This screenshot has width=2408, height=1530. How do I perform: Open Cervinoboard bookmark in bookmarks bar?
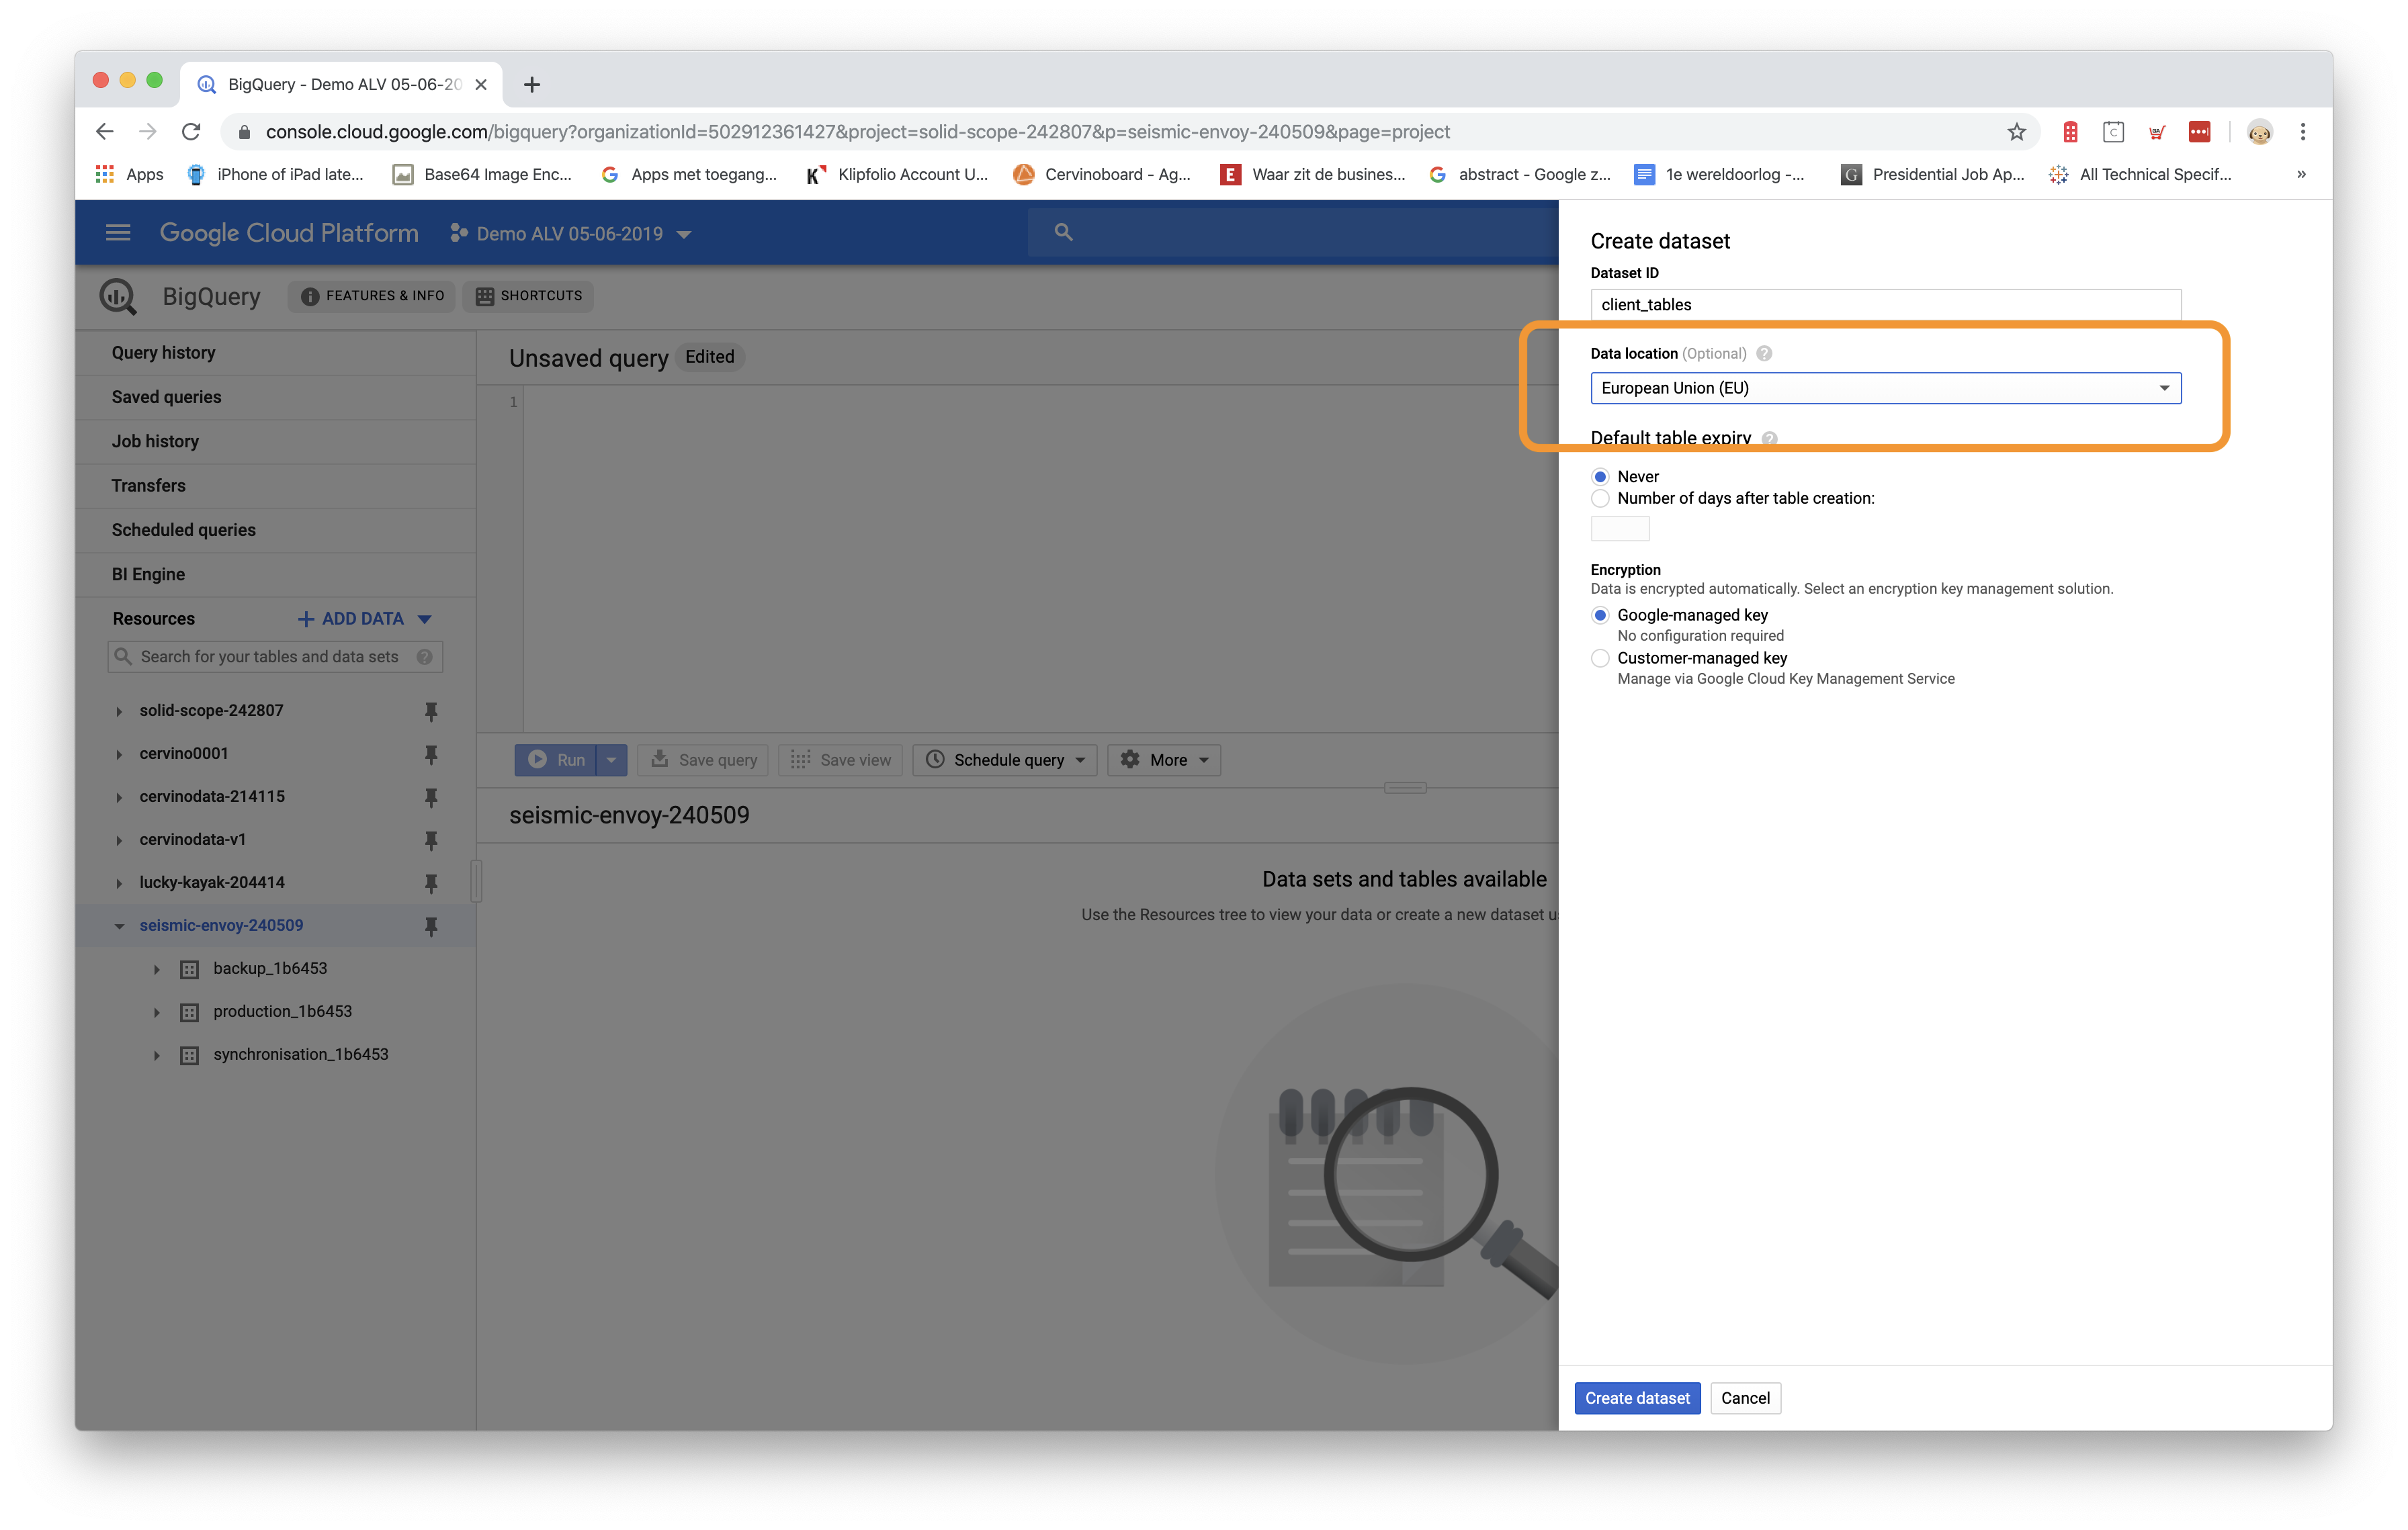1102,174
